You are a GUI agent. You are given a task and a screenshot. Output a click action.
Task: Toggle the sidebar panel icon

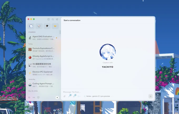tap(48, 19)
